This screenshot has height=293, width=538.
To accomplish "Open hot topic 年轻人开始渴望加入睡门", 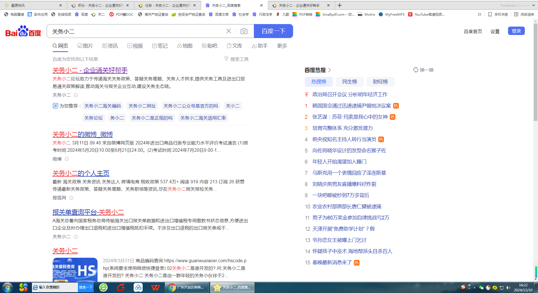I will (x=339, y=162).
